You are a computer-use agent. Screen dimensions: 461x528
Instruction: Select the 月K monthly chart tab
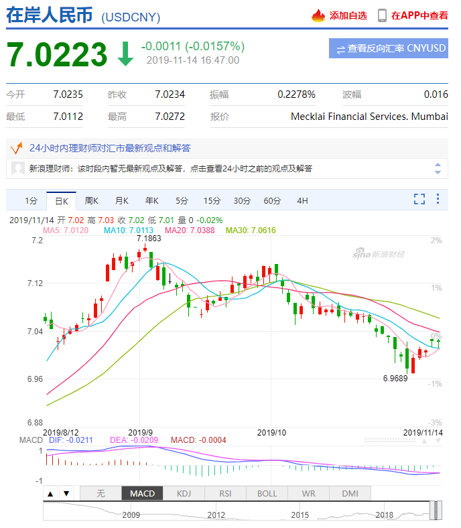(121, 200)
